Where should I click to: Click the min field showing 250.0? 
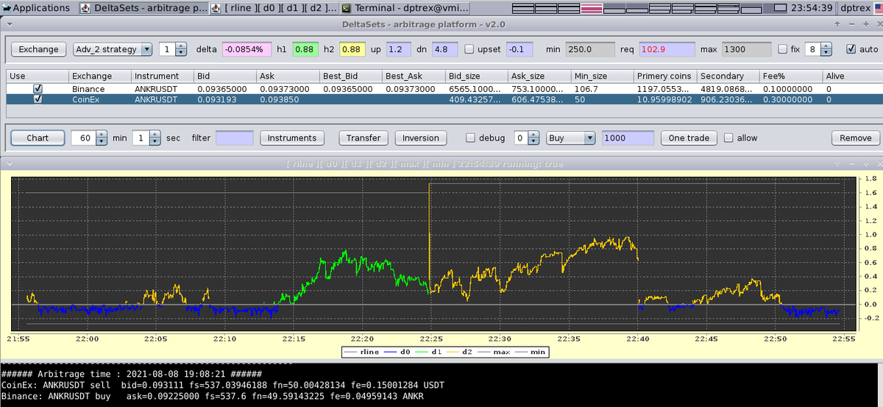(589, 49)
